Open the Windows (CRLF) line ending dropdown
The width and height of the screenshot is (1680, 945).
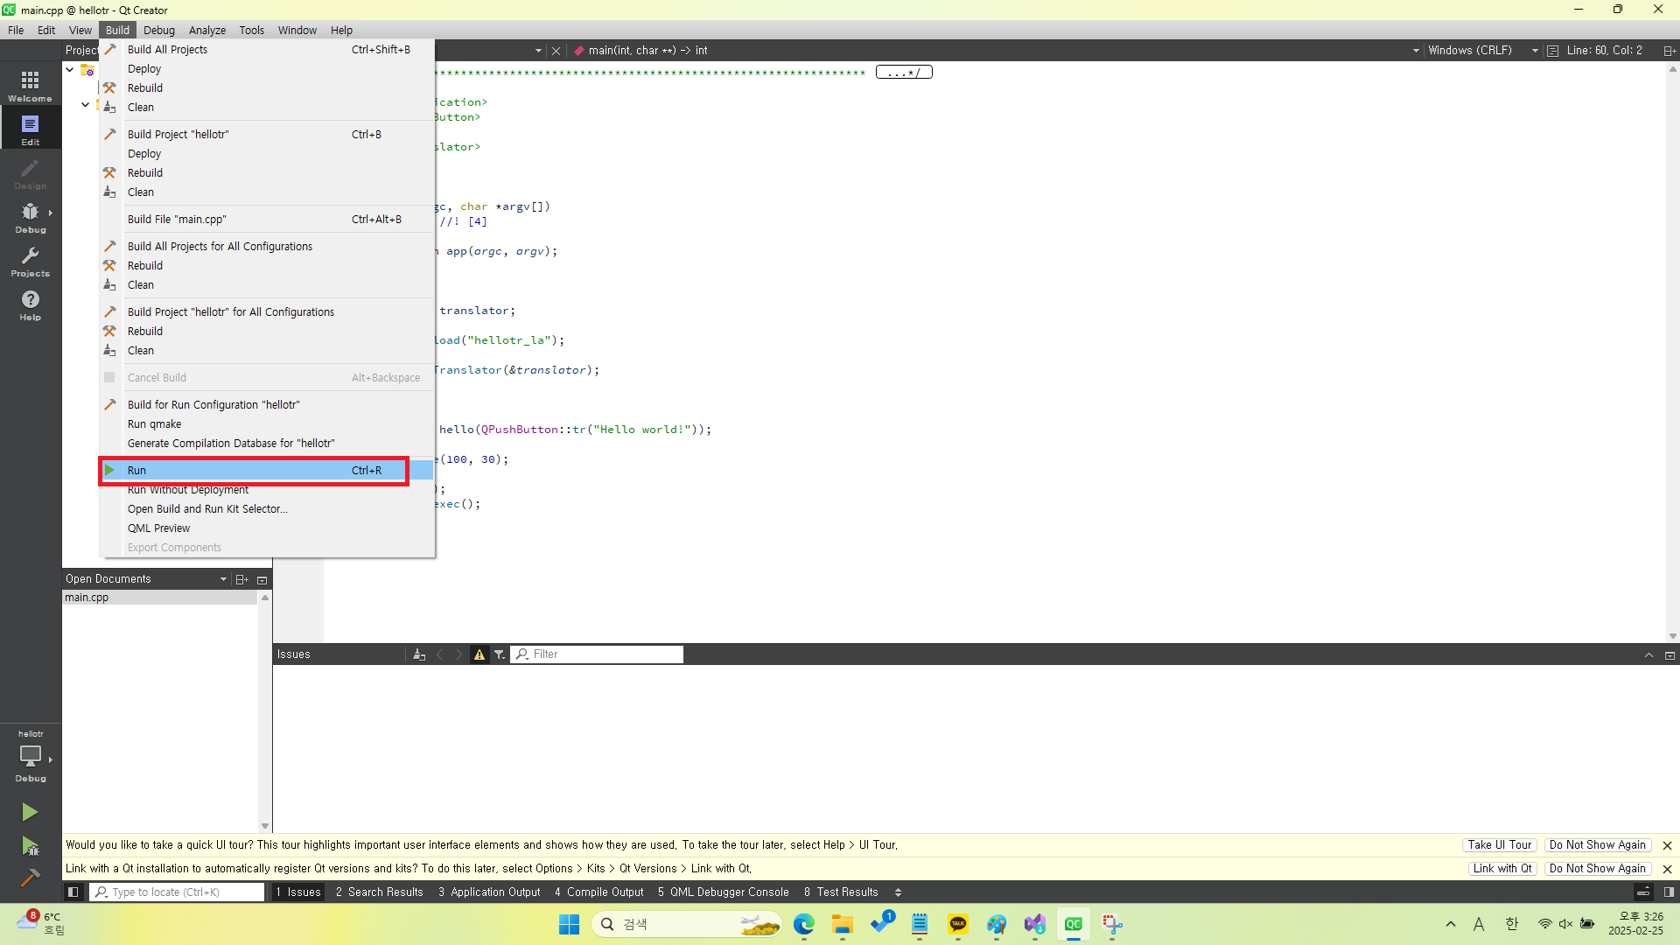pos(1477,51)
